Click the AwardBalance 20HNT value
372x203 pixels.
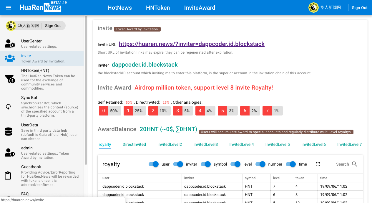(168, 129)
